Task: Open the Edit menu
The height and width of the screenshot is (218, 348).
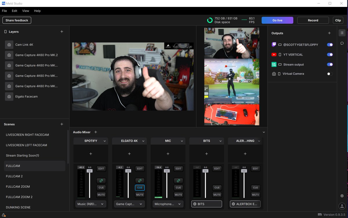Action: pos(14,11)
